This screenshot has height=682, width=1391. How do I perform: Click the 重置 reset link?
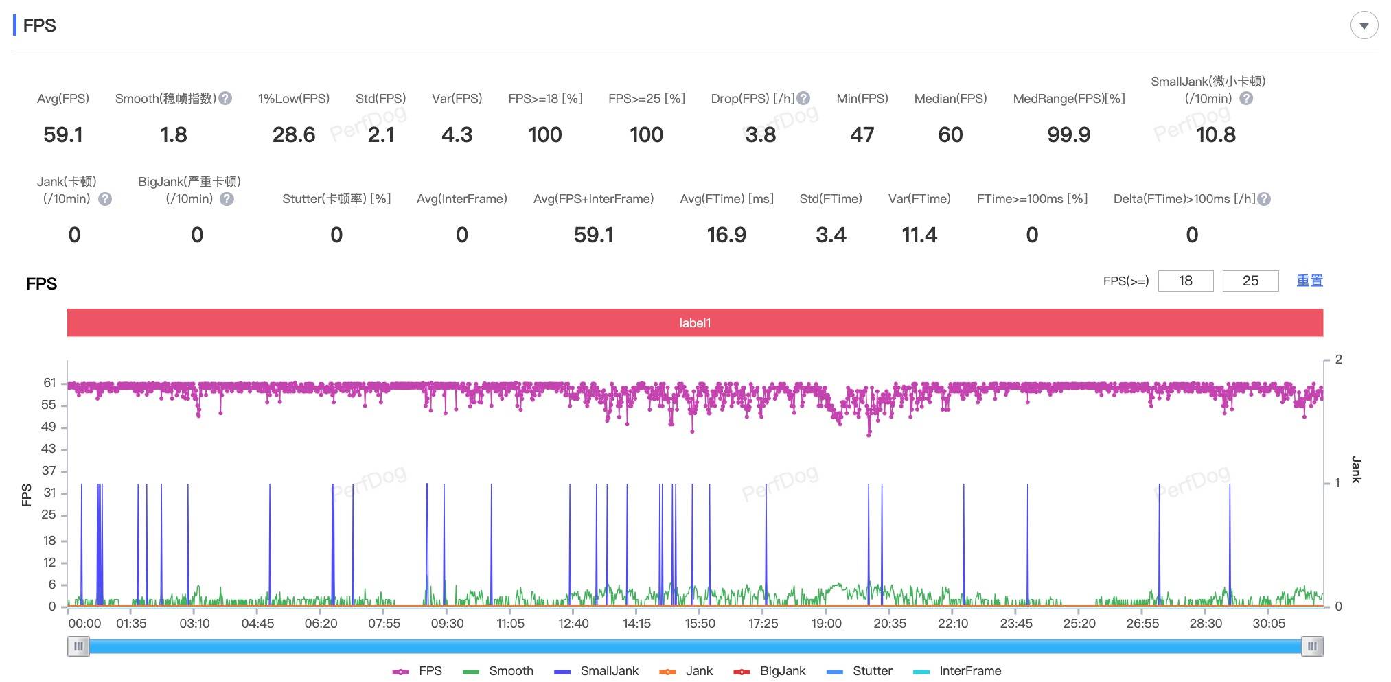click(1309, 281)
